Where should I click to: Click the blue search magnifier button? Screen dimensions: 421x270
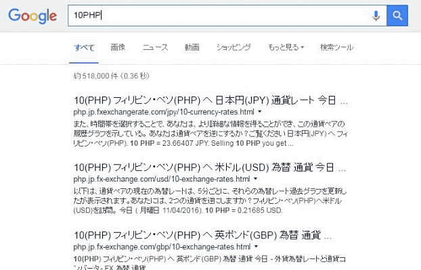[x=397, y=16]
